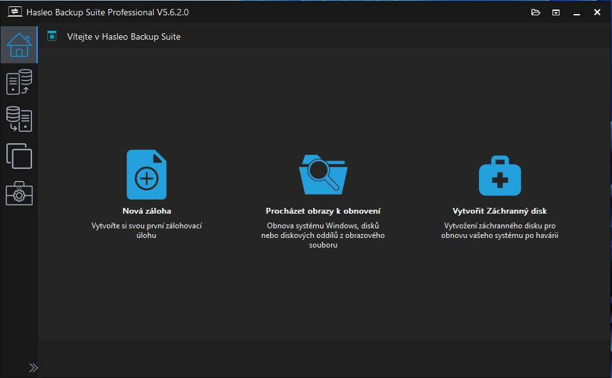Click the first-aid kit rescue disk icon
612x378 pixels.
click(500, 175)
